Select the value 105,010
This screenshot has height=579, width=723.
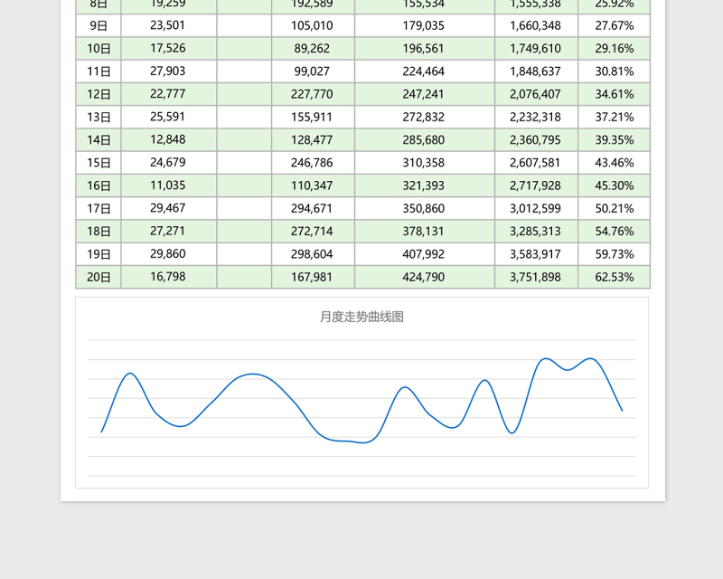pyautogui.click(x=313, y=25)
